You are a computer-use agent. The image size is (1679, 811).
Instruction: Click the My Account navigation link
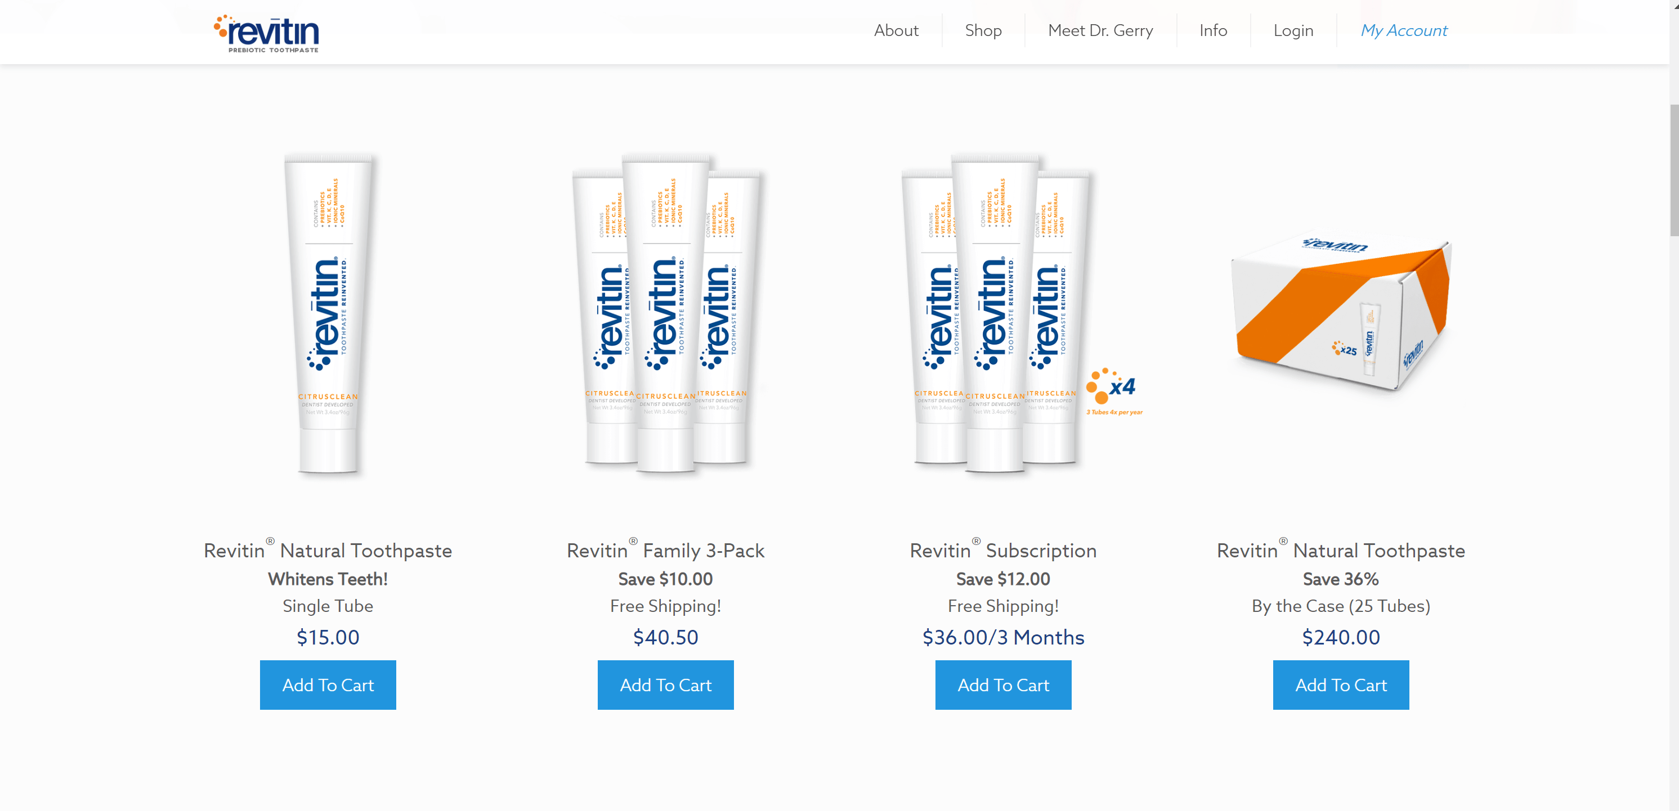click(1404, 30)
